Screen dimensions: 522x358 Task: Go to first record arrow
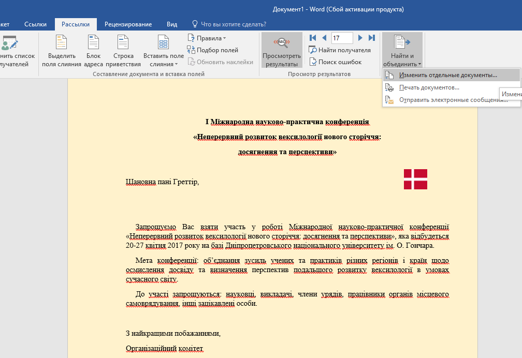click(x=312, y=38)
